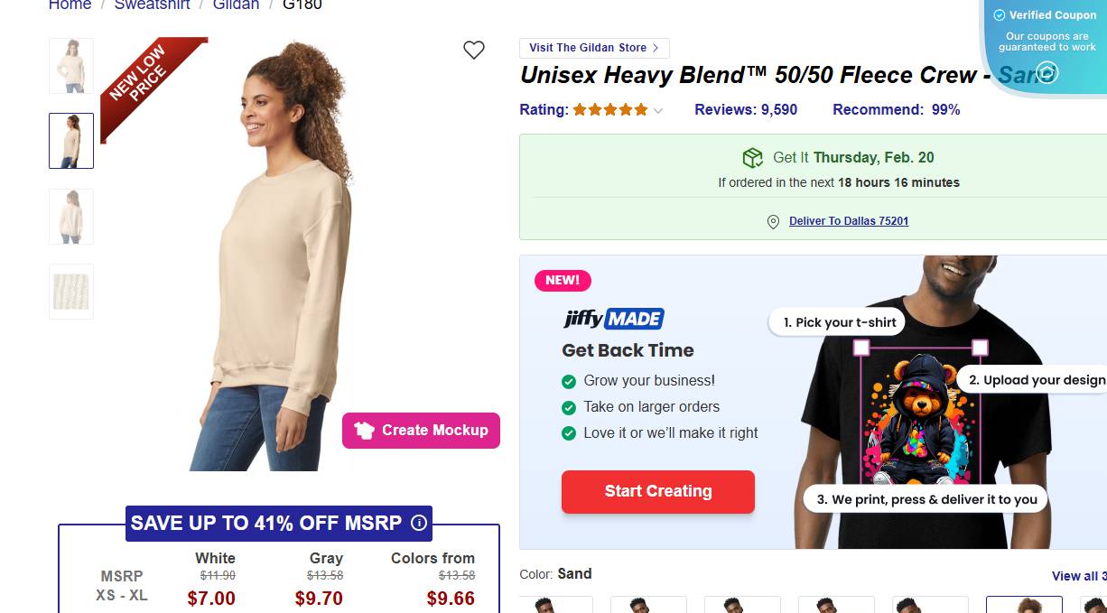Screen dimensions: 1107x613
Task: Click the delivery box icon beside Get It
Action: [752, 158]
